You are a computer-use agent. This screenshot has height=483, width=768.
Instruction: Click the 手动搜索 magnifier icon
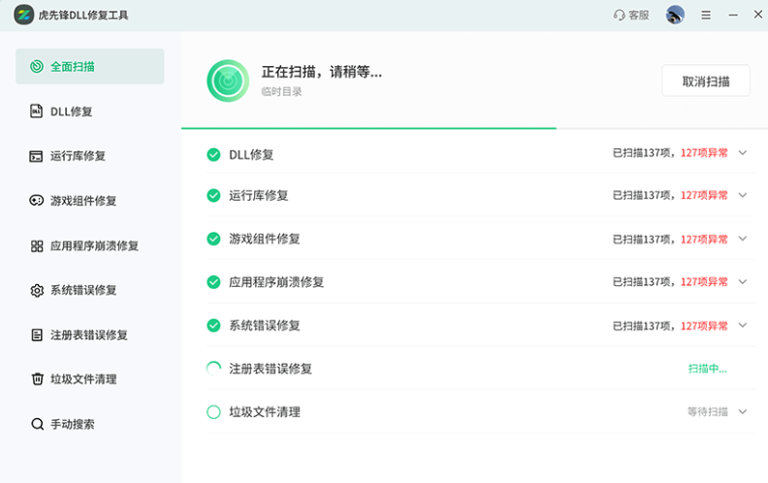pyautogui.click(x=37, y=424)
